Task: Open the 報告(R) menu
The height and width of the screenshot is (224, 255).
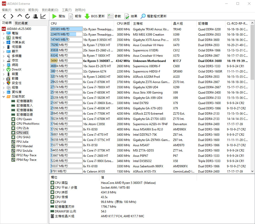Action: click(33, 10)
